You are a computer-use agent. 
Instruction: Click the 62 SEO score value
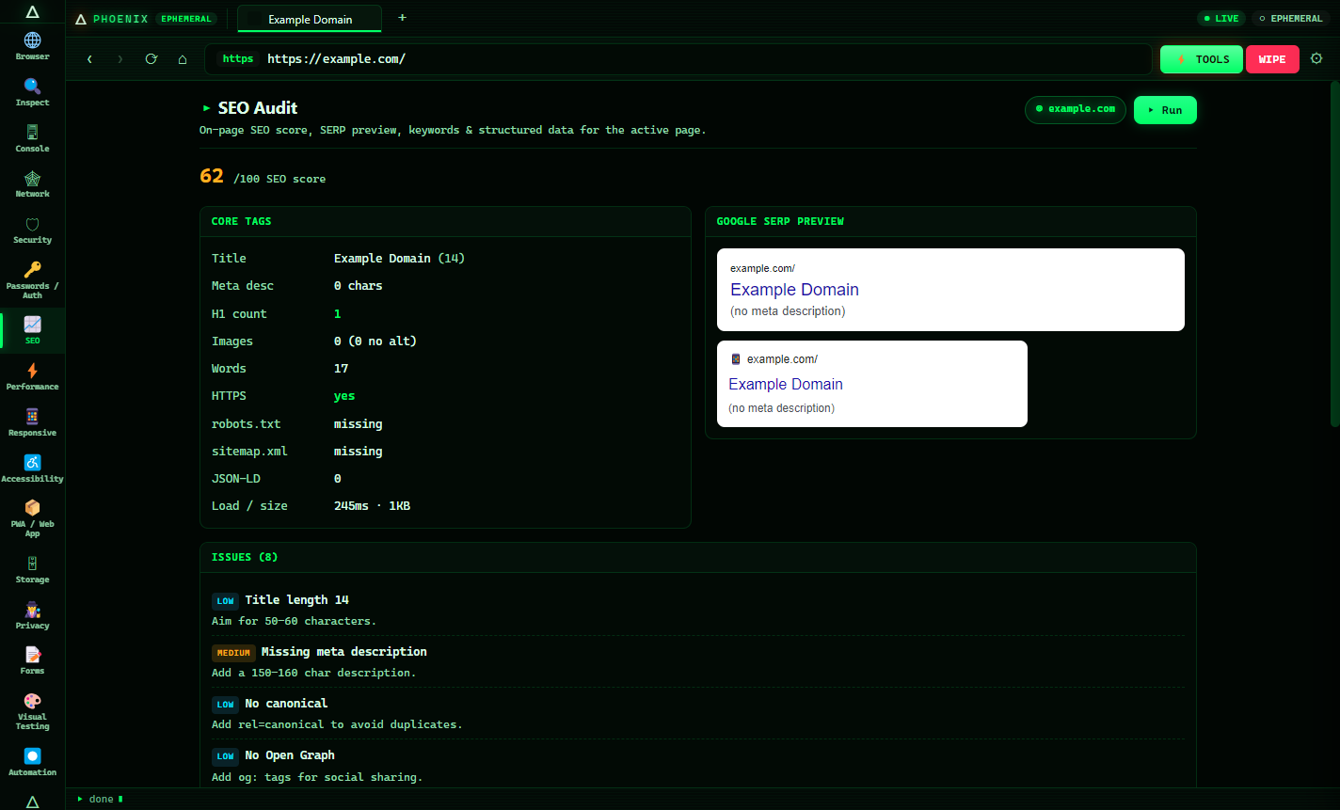pyautogui.click(x=212, y=176)
